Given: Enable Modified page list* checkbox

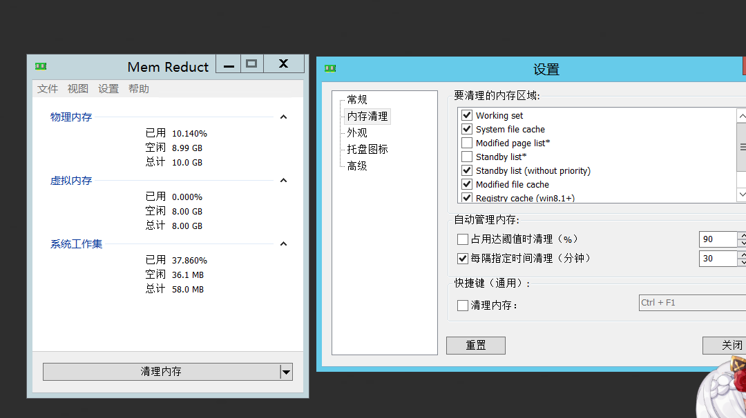Looking at the screenshot, I should (x=467, y=143).
